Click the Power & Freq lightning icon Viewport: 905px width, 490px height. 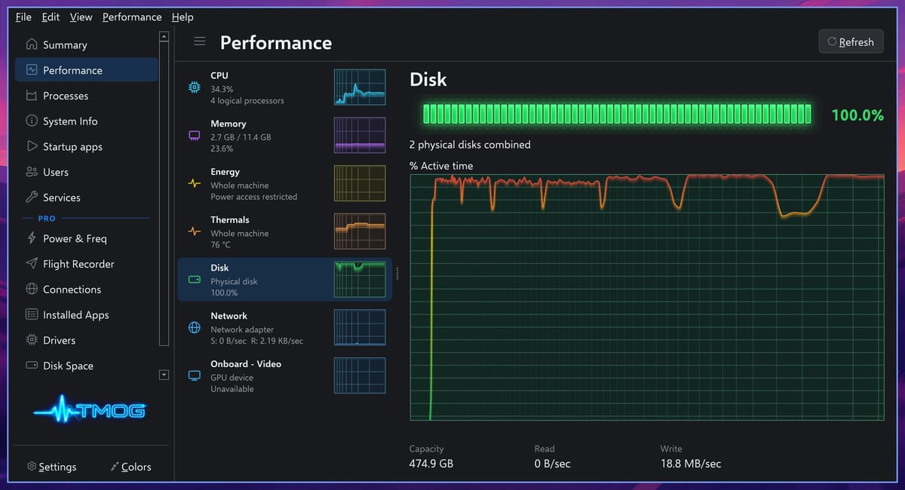pos(32,238)
